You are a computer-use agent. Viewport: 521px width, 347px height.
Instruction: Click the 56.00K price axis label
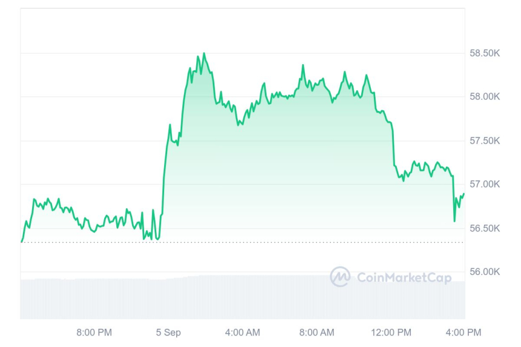[484, 272]
